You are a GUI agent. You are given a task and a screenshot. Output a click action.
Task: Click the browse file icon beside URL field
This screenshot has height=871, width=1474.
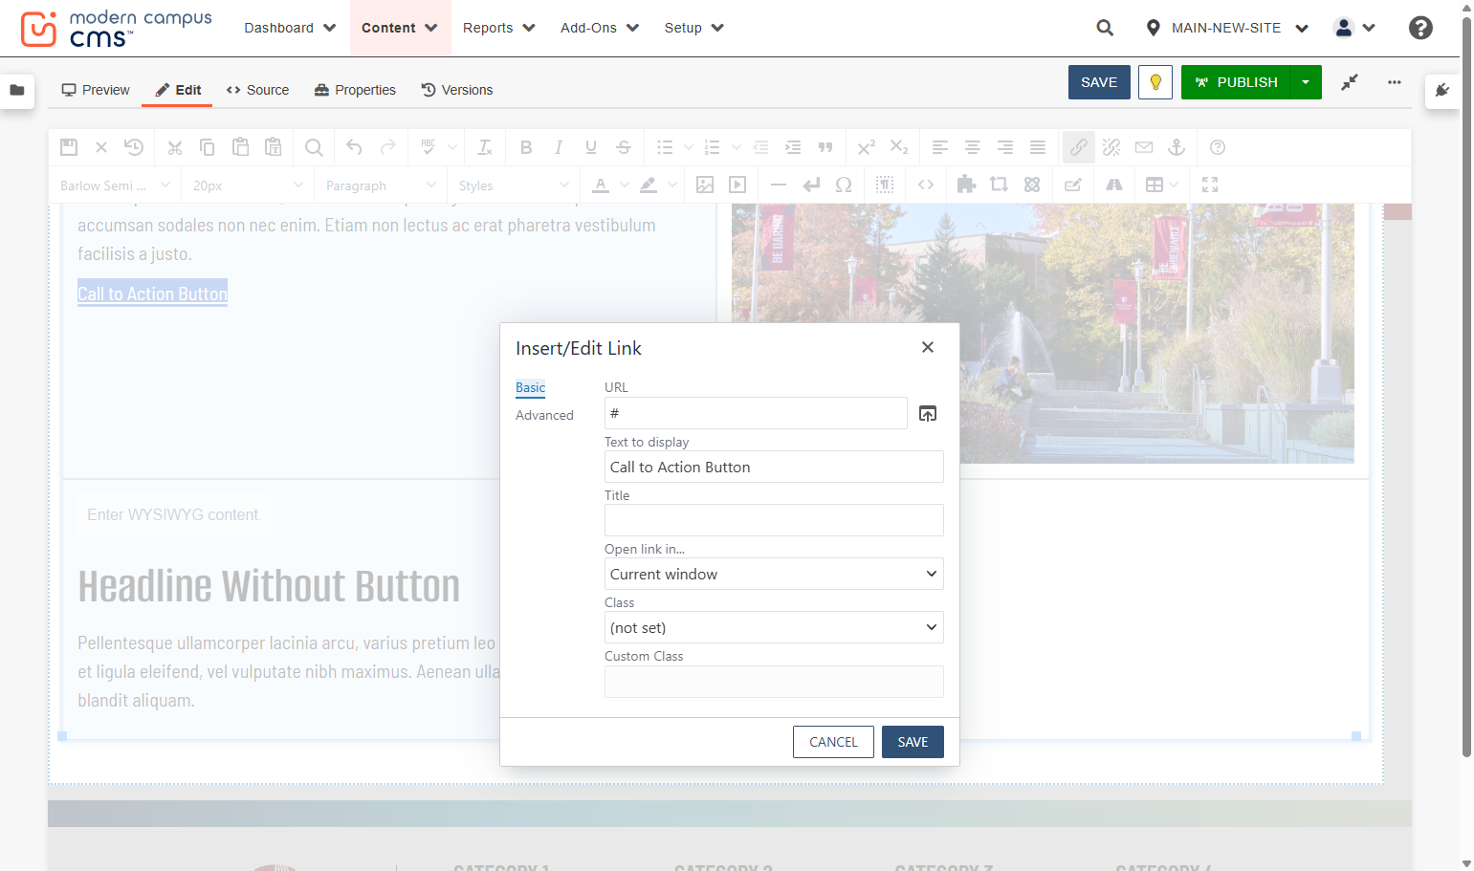click(x=928, y=413)
